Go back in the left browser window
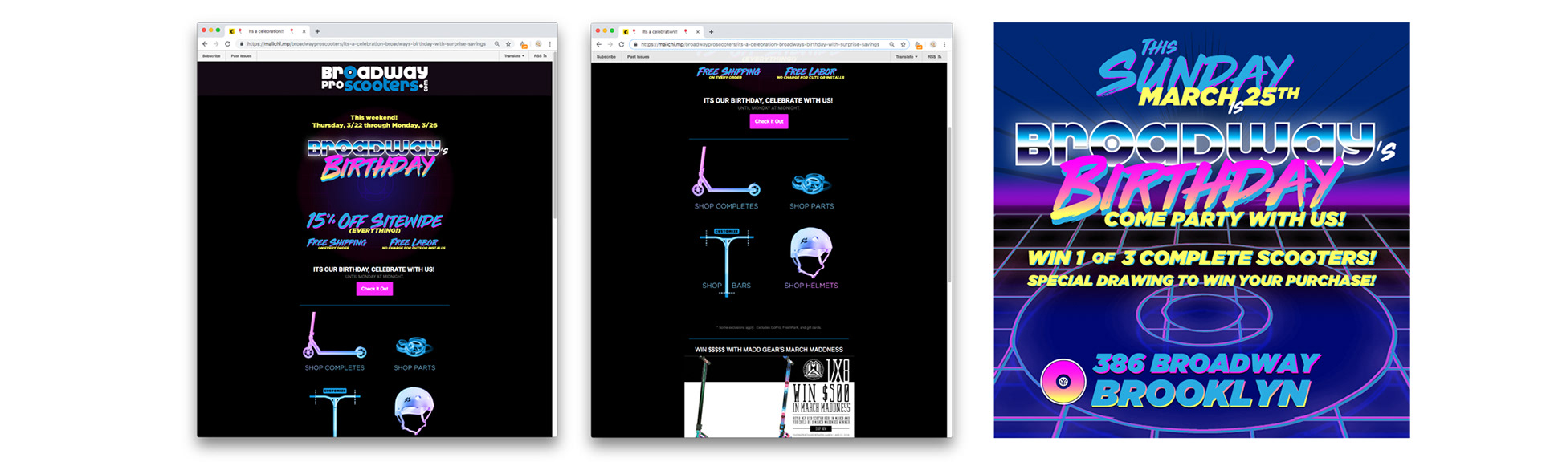The image size is (1542, 462). point(205,44)
